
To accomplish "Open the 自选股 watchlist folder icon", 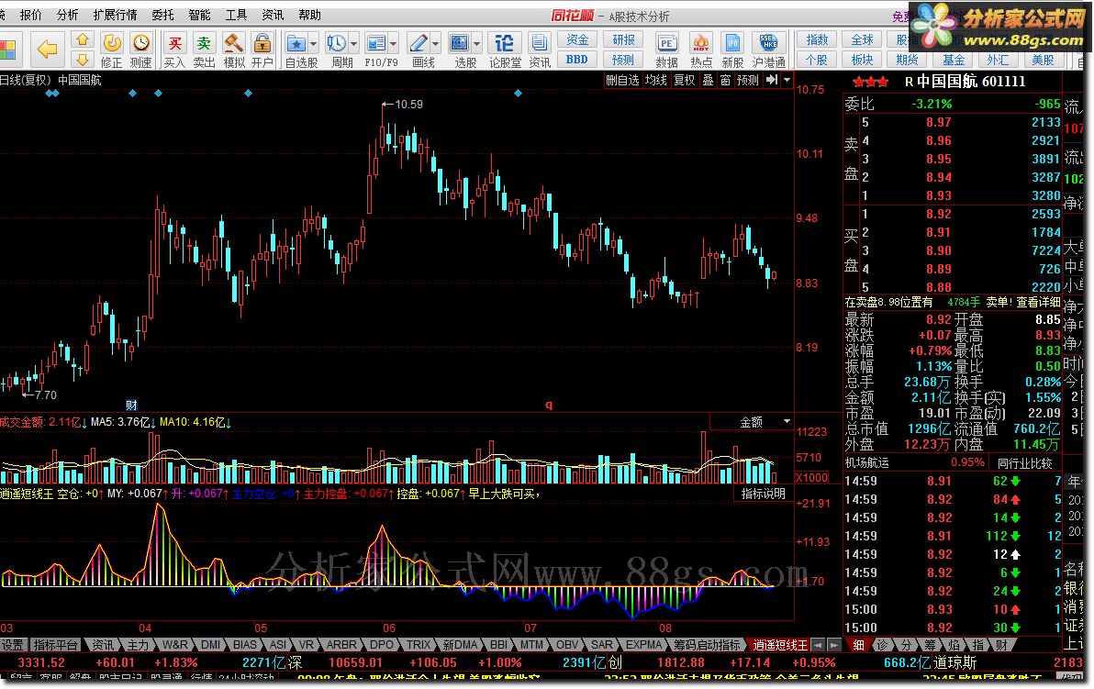I will click(x=296, y=44).
